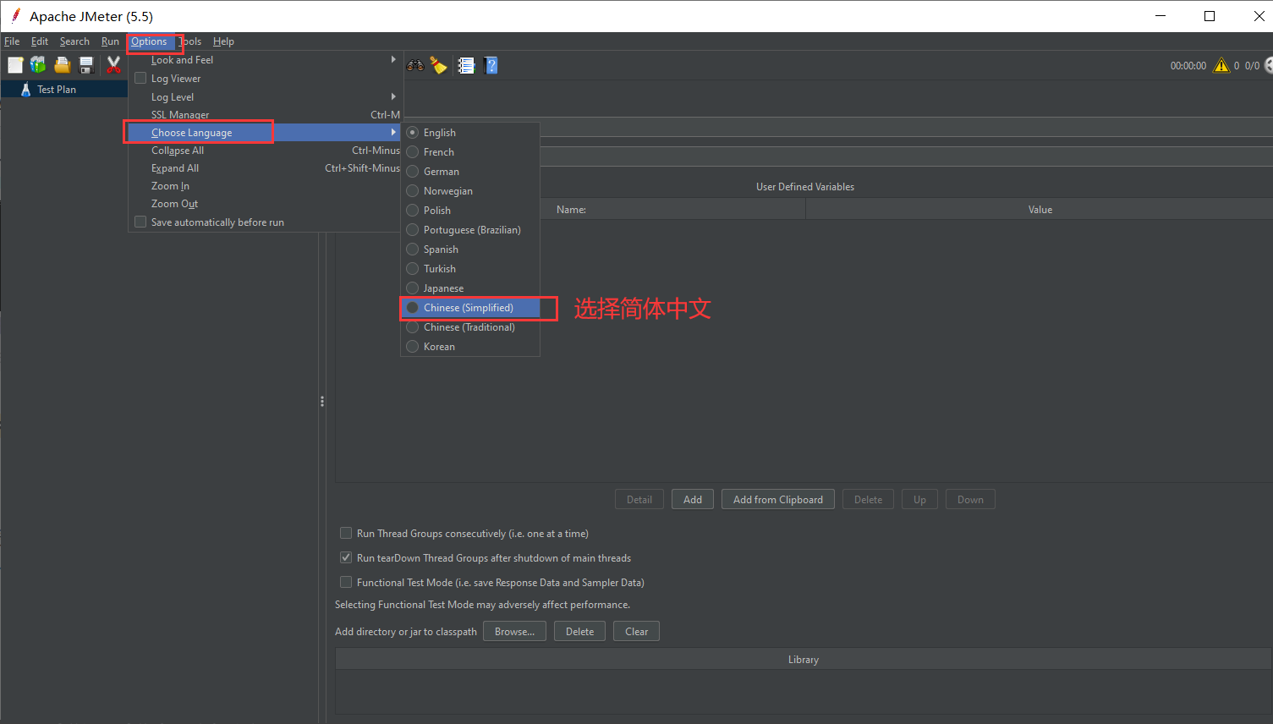Click the yellow warning triangle log icon

pyautogui.click(x=1221, y=65)
